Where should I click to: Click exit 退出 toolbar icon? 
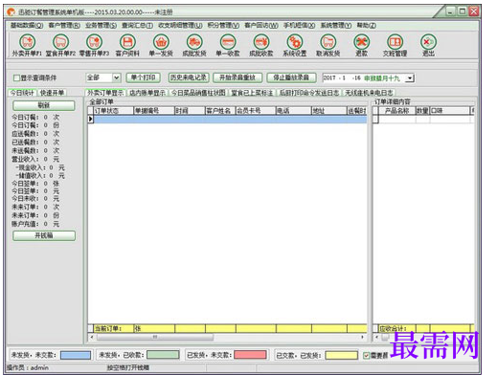click(428, 42)
